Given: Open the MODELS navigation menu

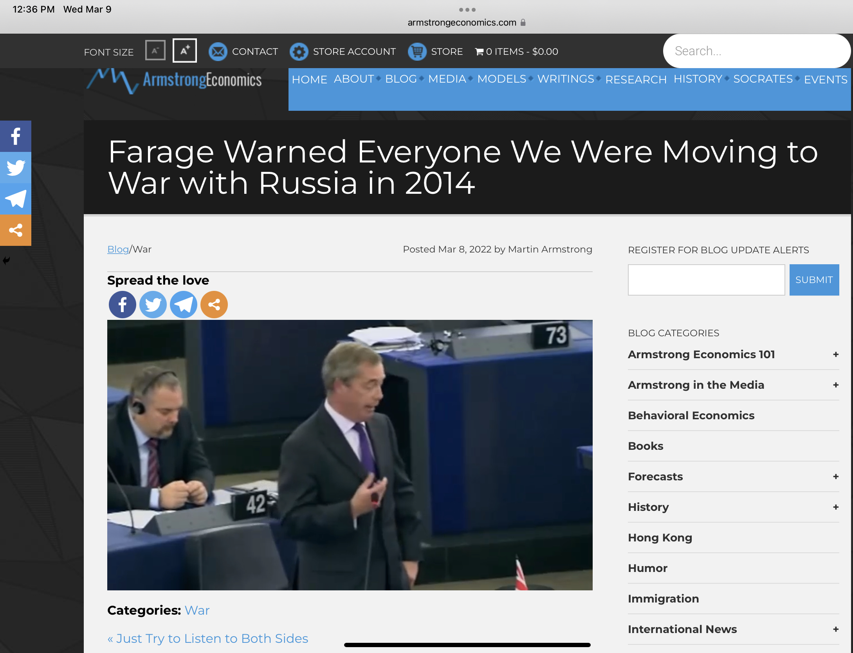Looking at the screenshot, I should [x=501, y=79].
